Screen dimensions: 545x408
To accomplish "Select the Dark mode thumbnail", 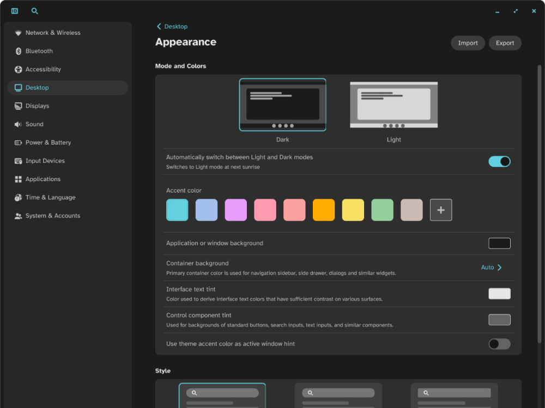I will pos(282,105).
